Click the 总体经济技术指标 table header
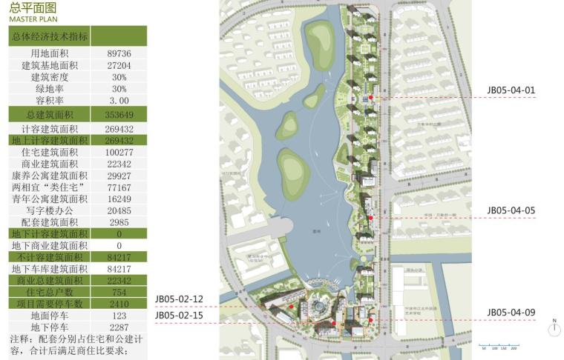Image resolution: width=564 pixels, height=360 pixels. coord(49,36)
